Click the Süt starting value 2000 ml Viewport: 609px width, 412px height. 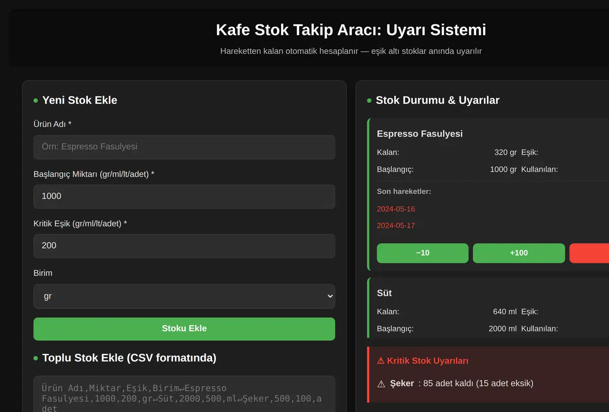tap(503, 329)
